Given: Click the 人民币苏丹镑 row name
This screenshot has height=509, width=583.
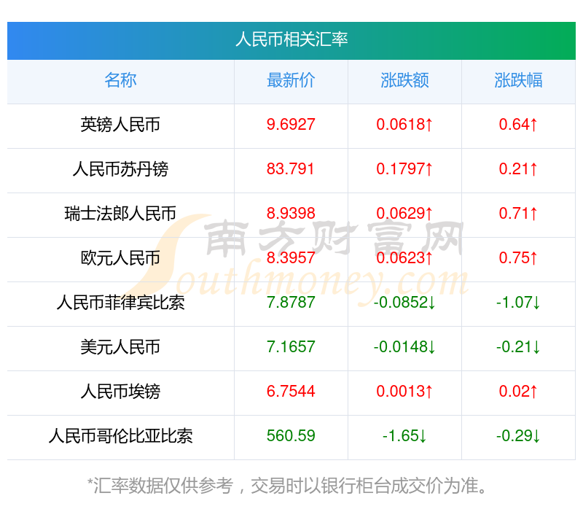Looking at the screenshot, I should (x=120, y=169).
